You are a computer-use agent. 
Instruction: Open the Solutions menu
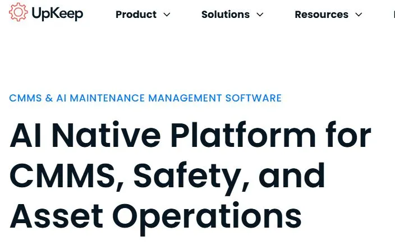[226, 15]
